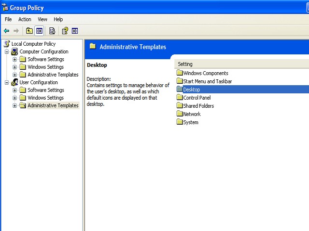309x231 pixels.
Task: Select the Control Panel list entry
Action: (x=197, y=98)
